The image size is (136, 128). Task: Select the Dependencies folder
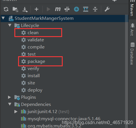point(36,104)
